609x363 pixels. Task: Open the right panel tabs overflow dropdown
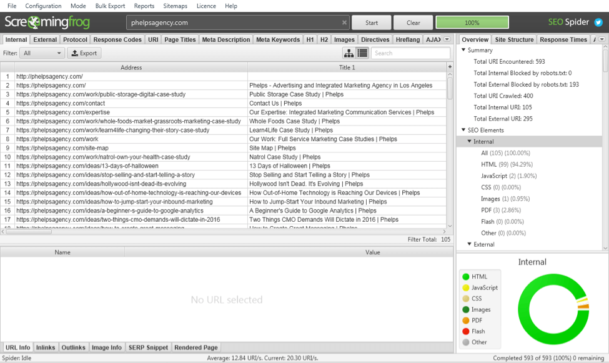tap(602, 39)
